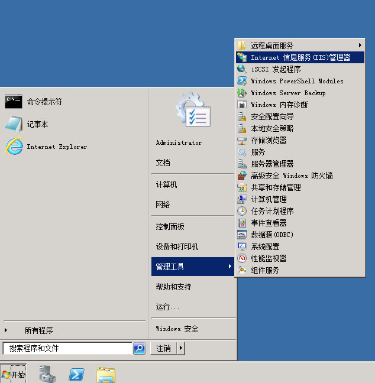Click the firewall brick-wall icon
375x383 pixels.
pyautogui.click(x=242, y=176)
